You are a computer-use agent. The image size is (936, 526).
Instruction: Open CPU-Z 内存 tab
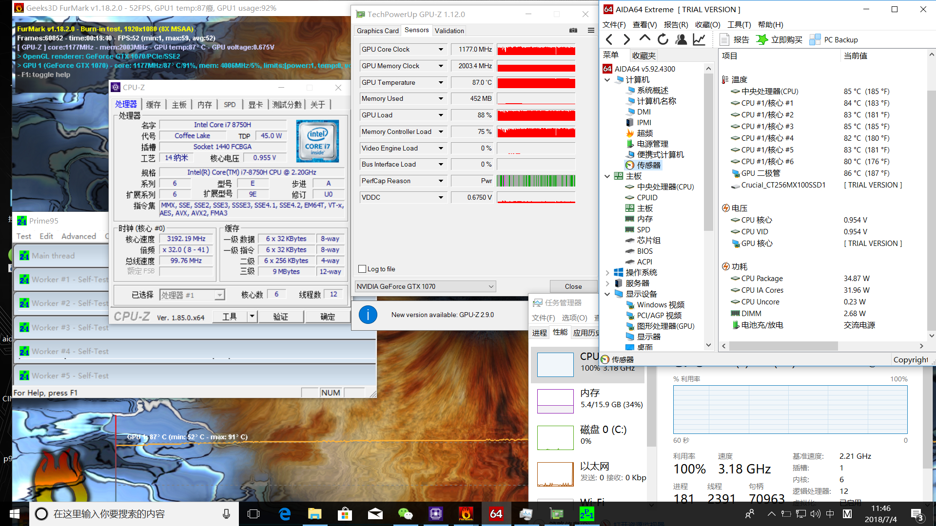[205, 104]
